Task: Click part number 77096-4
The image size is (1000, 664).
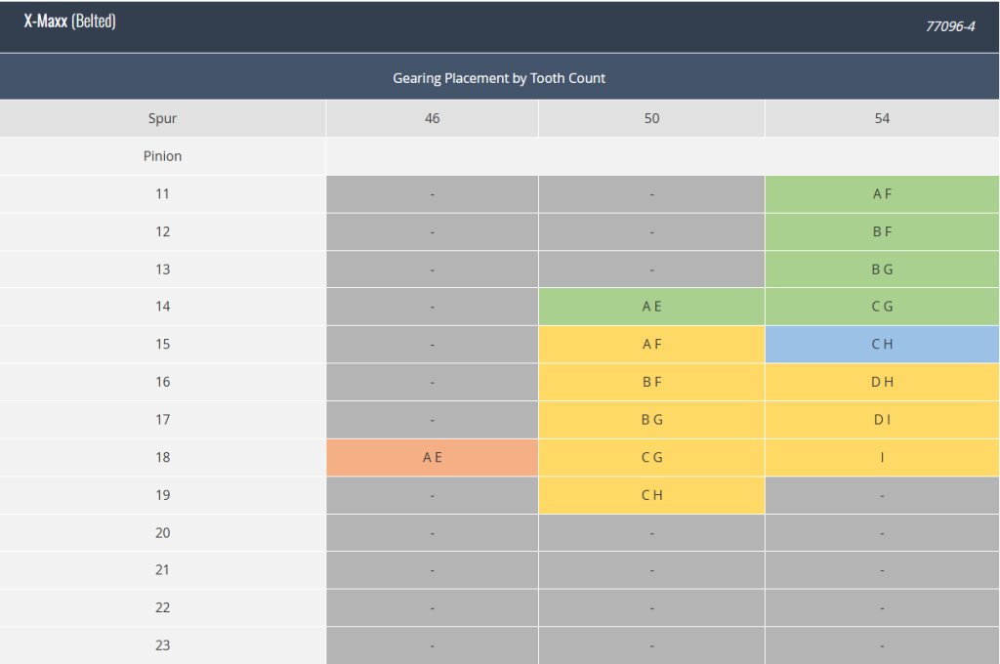Action: coord(950,26)
